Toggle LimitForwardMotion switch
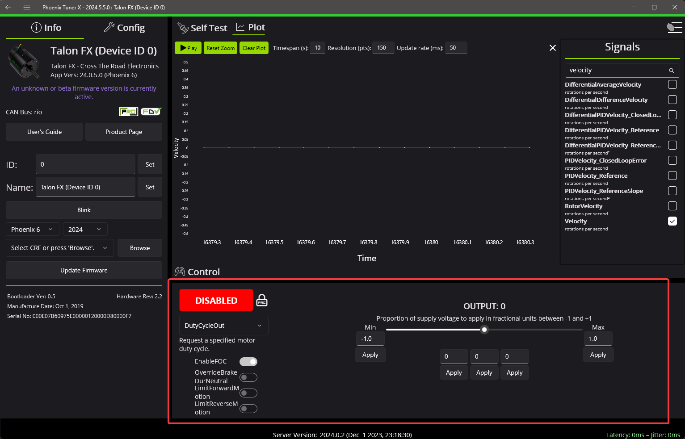This screenshot has height=439, width=685. tap(248, 393)
